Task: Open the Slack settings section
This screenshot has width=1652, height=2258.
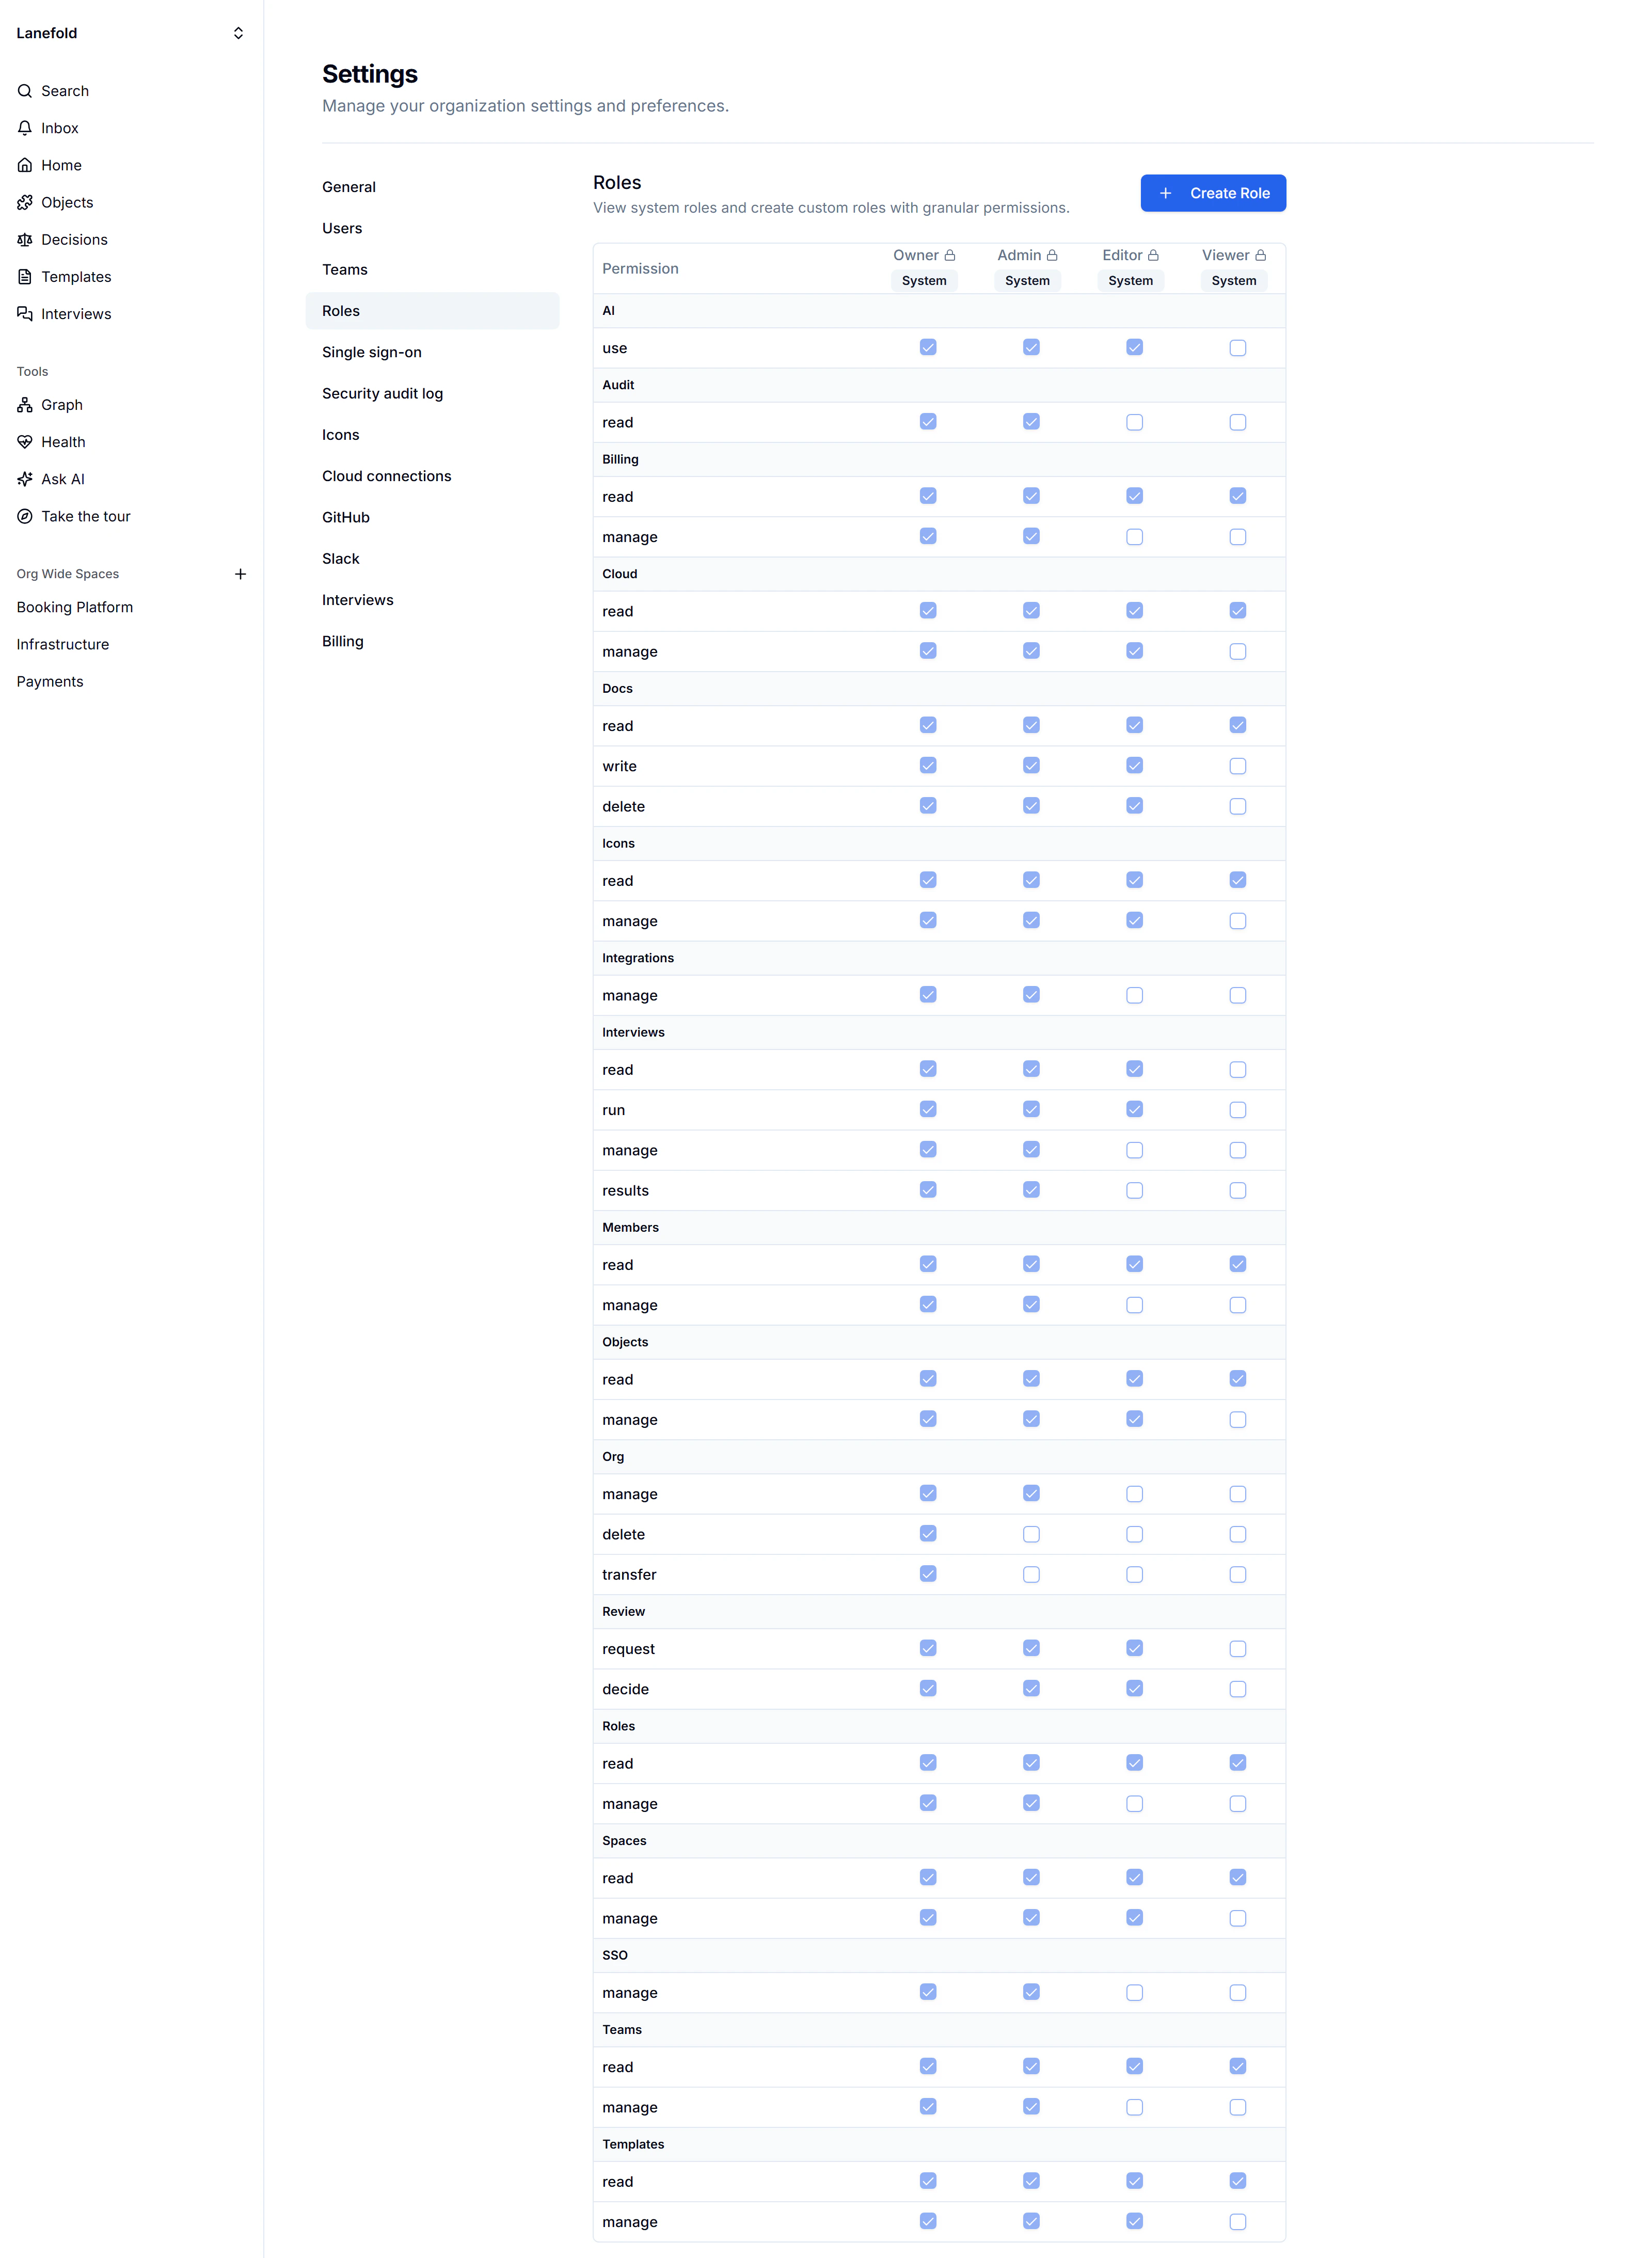Action: (432, 559)
